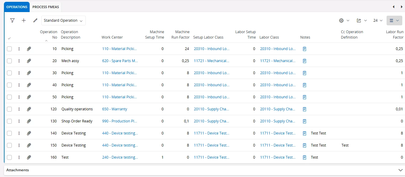Open the Standard Operation dropdown
Image resolution: width=405 pixels, height=177 pixels.
63,21
